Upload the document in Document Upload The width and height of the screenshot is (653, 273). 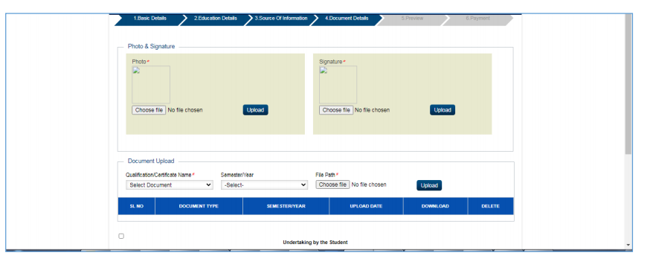[429, 185]
